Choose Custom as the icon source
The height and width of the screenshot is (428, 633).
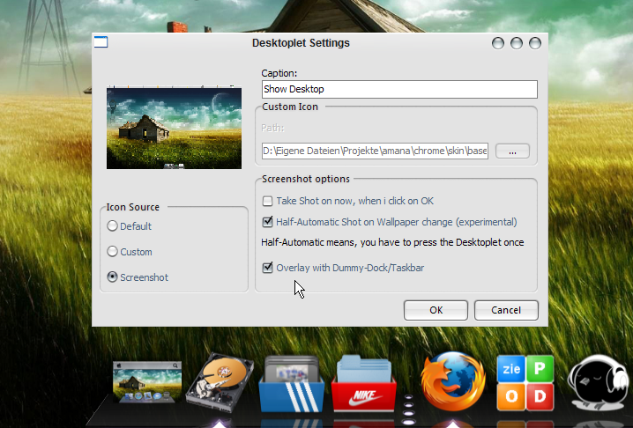[x=112, y=251]
